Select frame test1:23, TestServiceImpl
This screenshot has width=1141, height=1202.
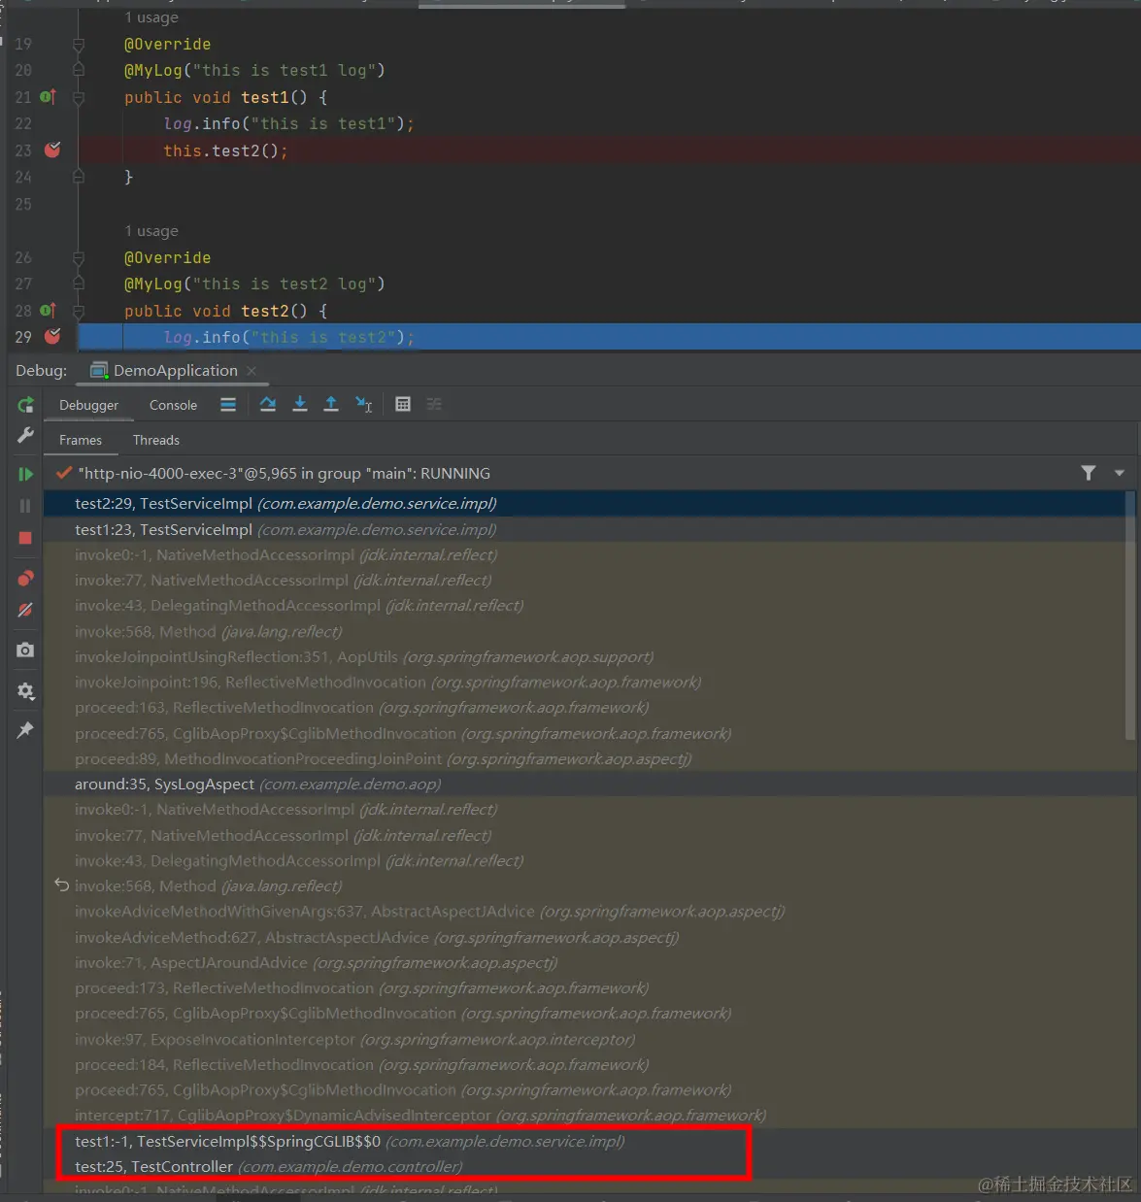(584, 529)
